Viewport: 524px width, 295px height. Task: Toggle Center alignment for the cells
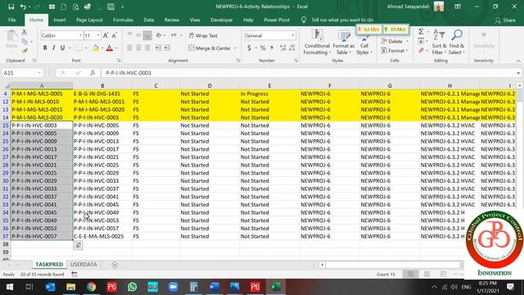[138, 48]
